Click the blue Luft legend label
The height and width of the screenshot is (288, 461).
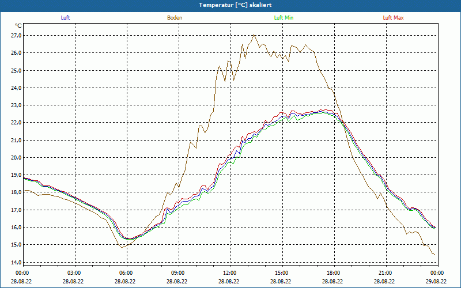[x=65, y=18]
